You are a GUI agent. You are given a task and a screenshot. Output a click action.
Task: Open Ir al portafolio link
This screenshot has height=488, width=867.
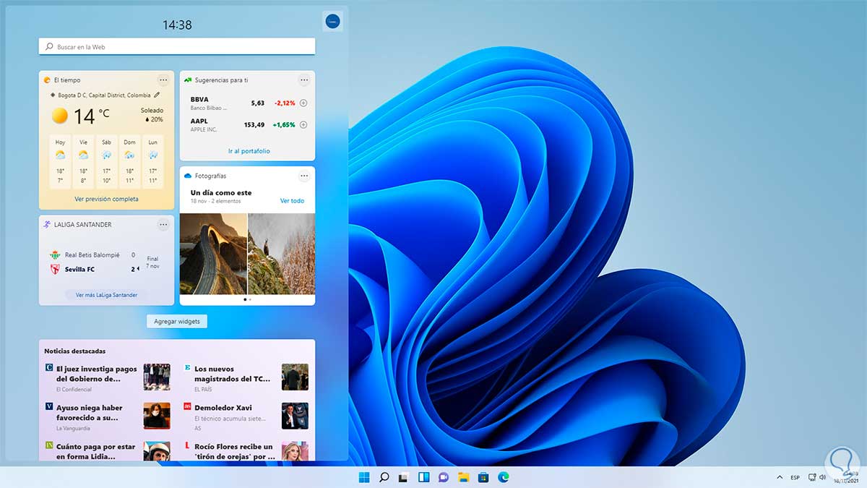pos(249,151)
